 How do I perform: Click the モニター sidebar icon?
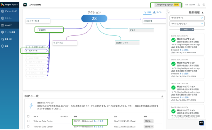(3, 18)
